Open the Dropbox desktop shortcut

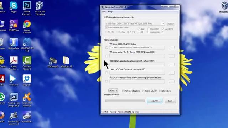click(x=27, y=80)
